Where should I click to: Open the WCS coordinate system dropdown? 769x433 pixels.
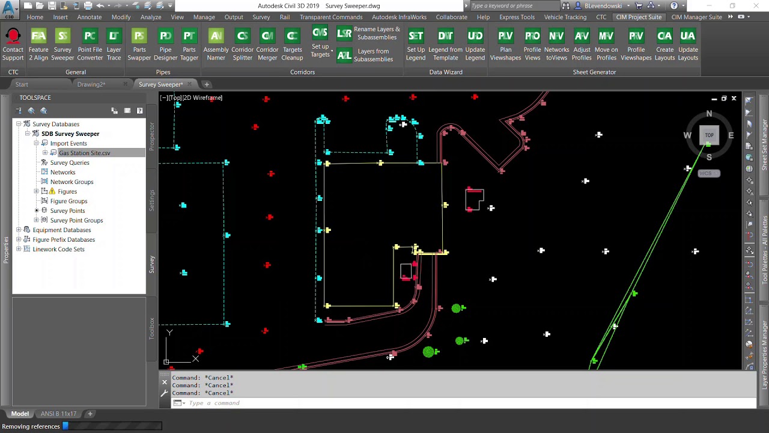(709, 173)
